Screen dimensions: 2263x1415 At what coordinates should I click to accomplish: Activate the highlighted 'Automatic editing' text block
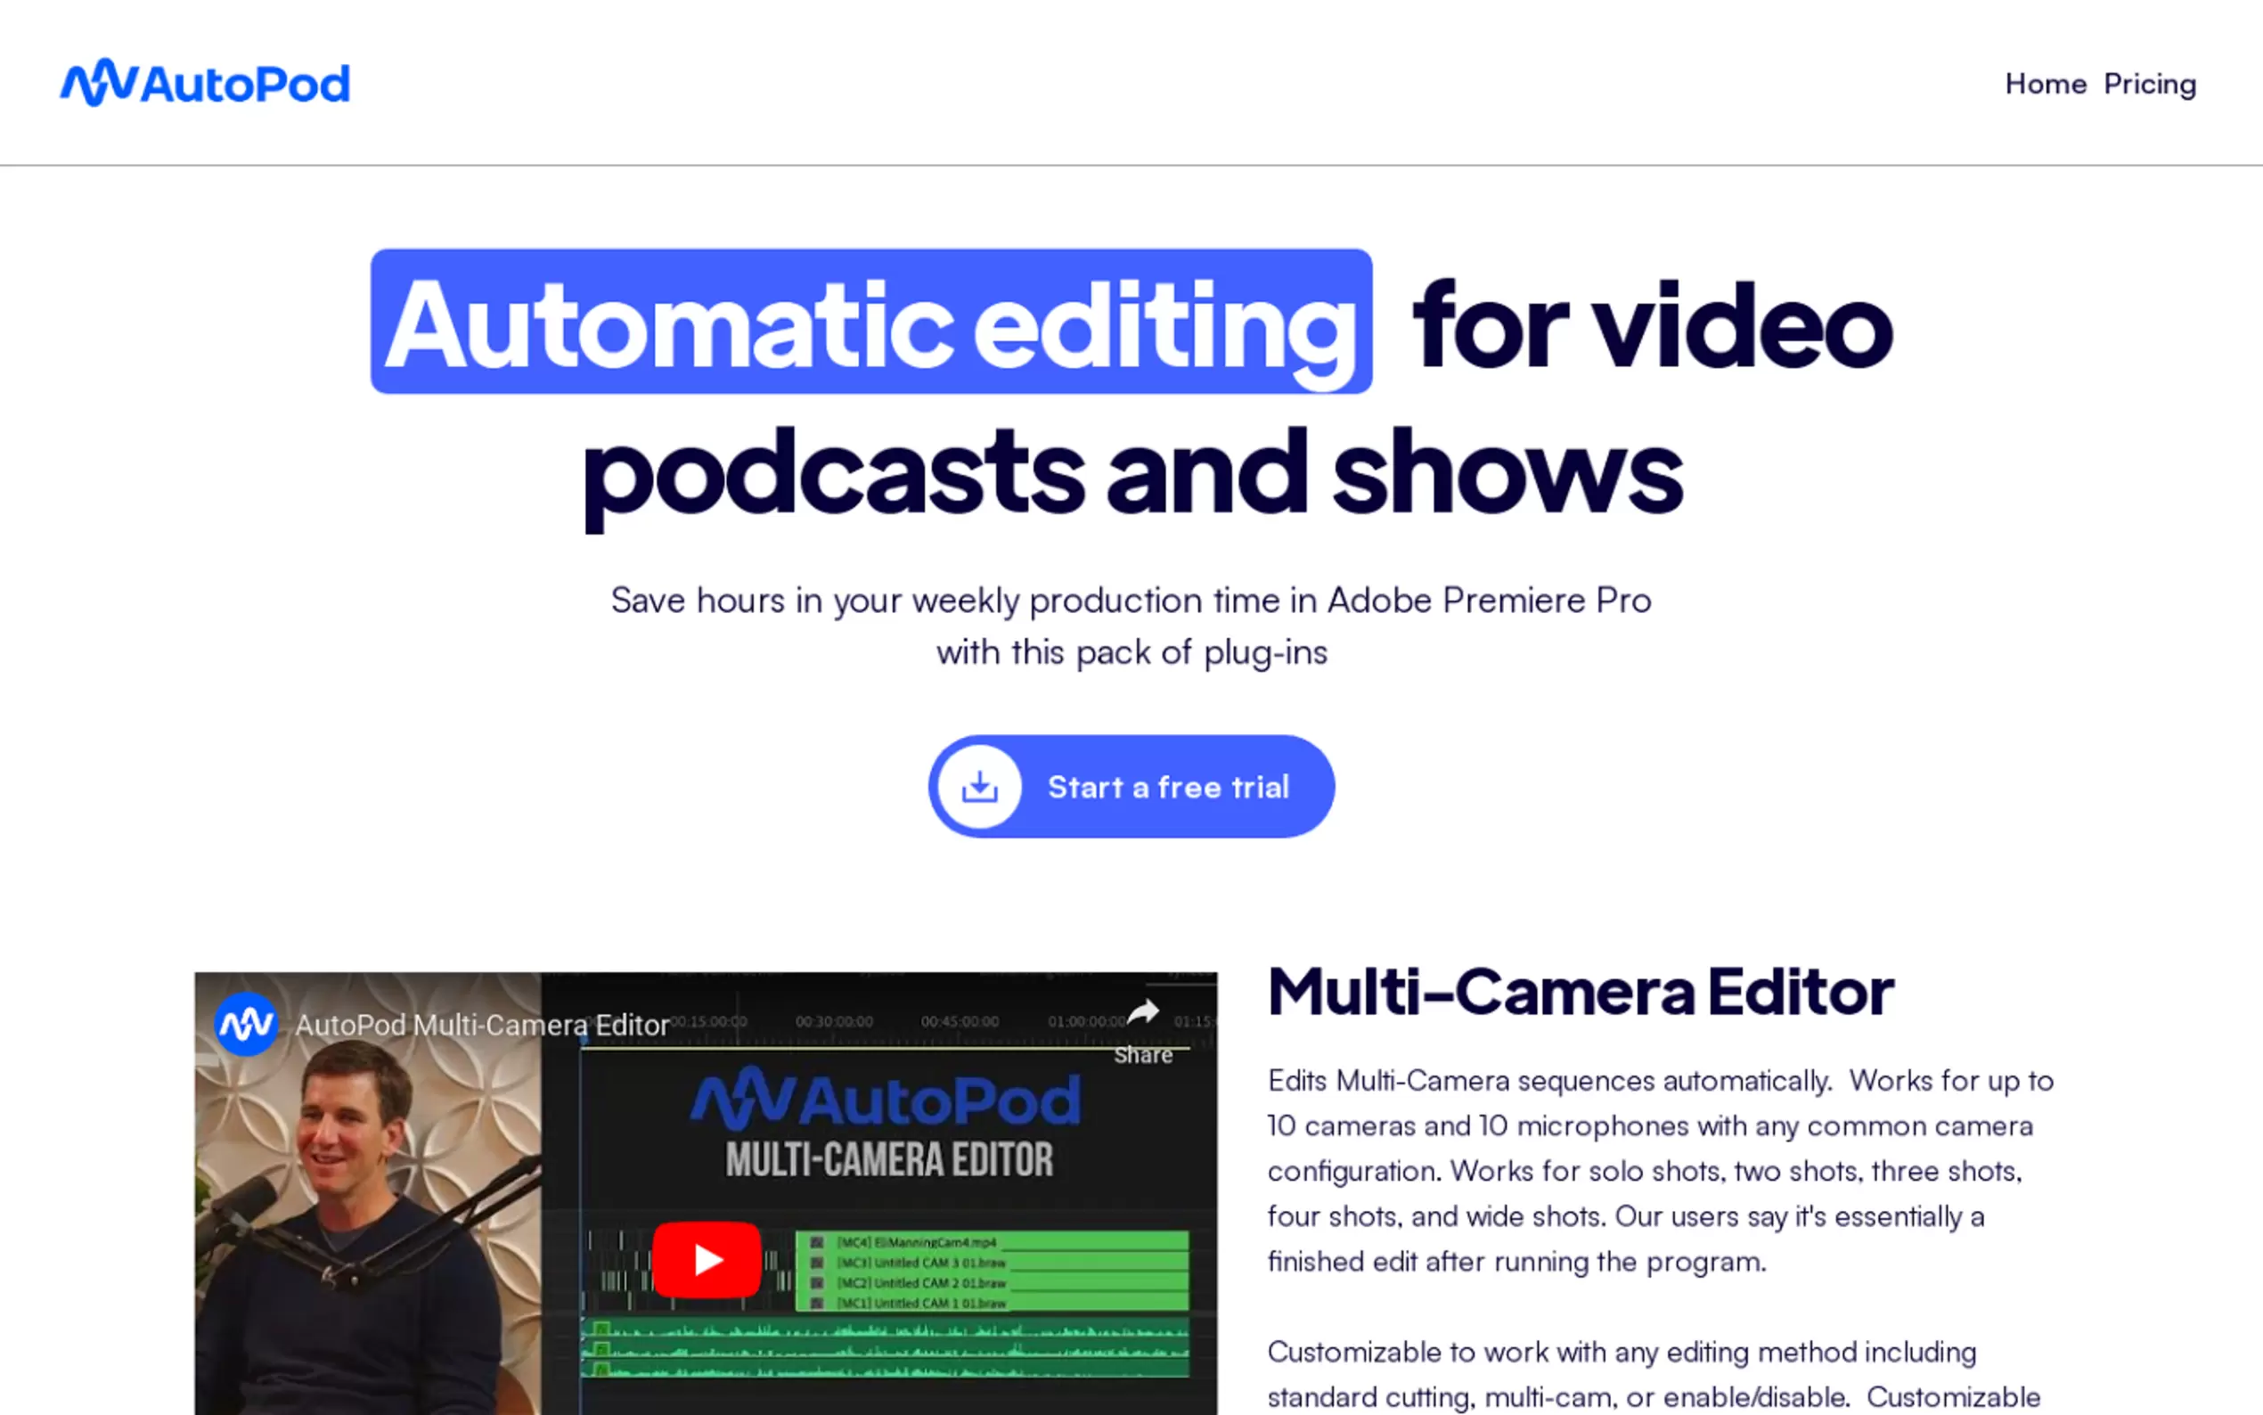[x=870, y=323]
